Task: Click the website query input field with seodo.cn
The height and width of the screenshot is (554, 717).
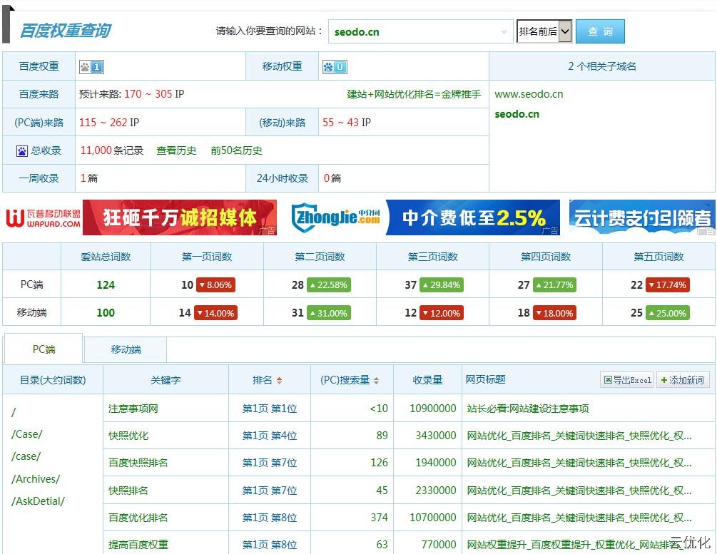Action: point(420,31)
